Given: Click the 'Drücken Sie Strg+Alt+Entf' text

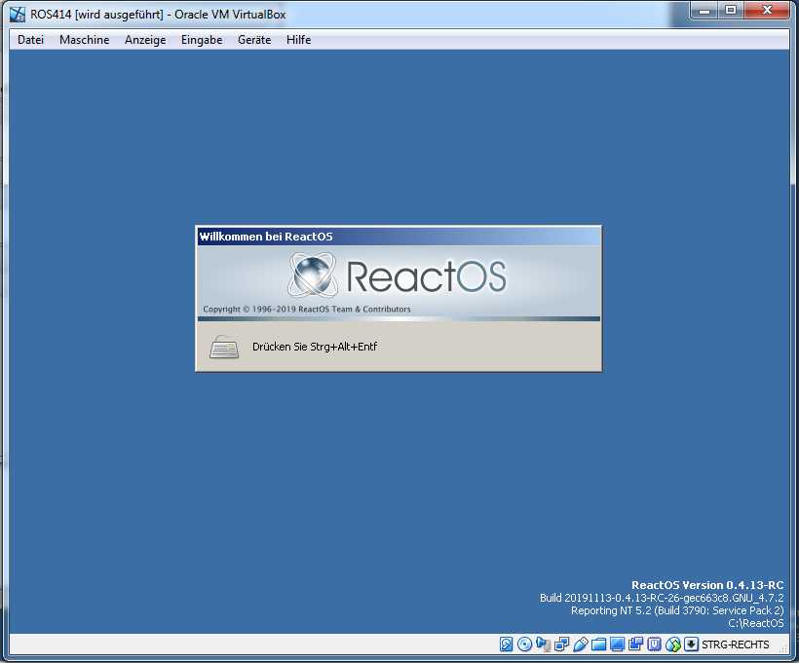Looking at the screenshot, I should (x=315, y=347).
